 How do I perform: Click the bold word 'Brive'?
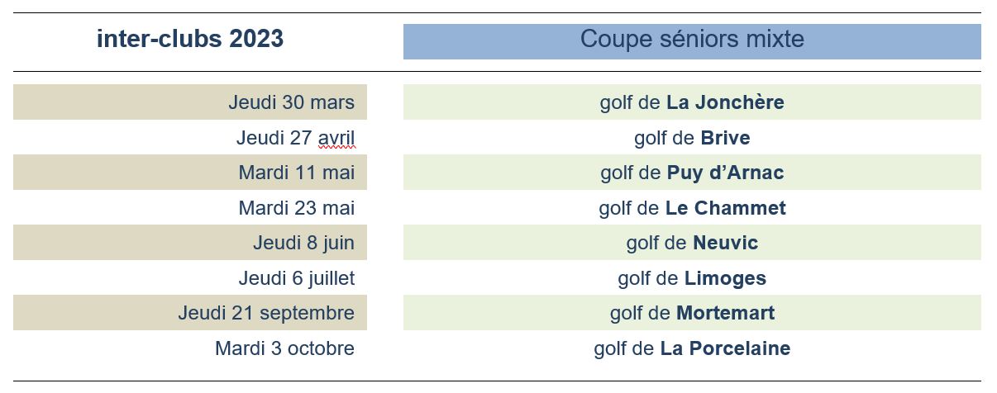click(x=726, y=138)
